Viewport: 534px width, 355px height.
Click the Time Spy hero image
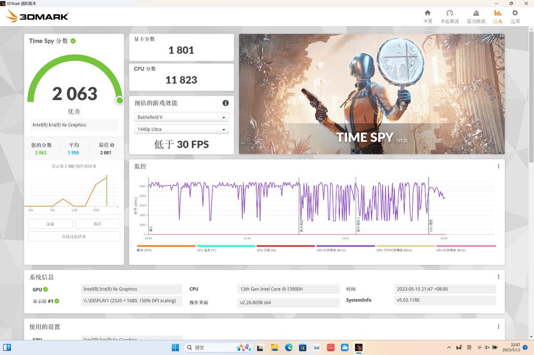(372, 94)
